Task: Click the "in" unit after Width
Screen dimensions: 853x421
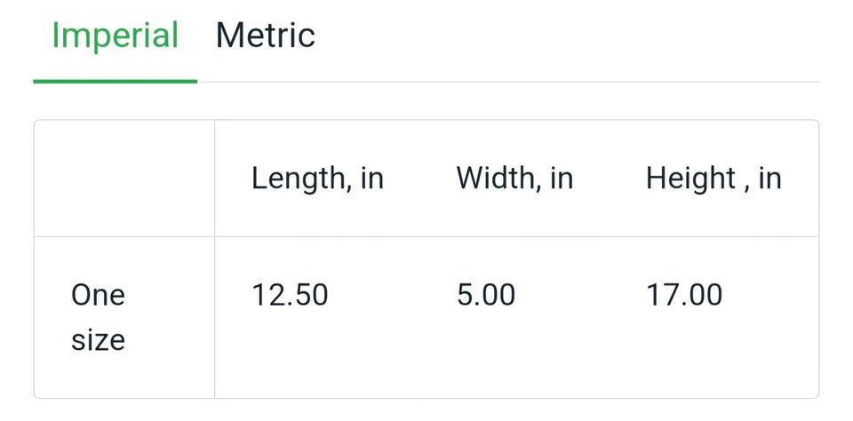Action: click(562, 179)
